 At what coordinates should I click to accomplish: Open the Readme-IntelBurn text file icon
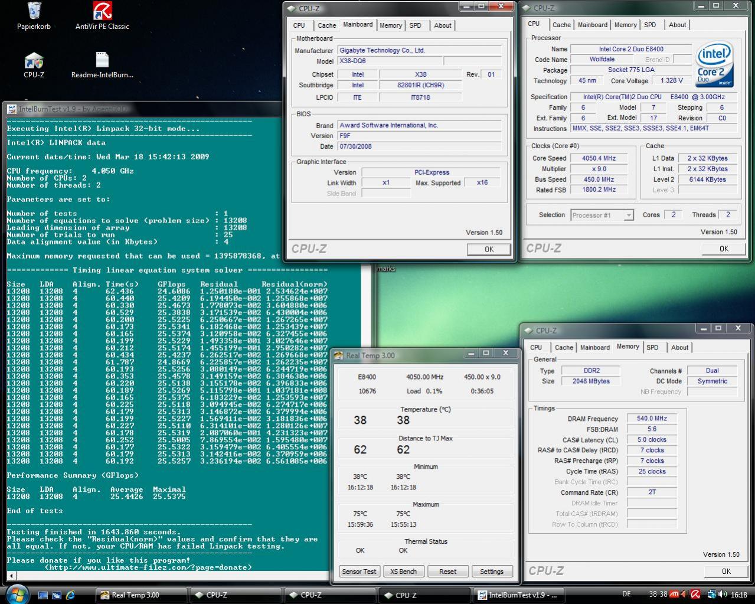(102, 65)
